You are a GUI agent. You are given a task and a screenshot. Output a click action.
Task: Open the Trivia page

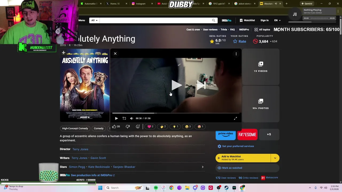(224, 30)
